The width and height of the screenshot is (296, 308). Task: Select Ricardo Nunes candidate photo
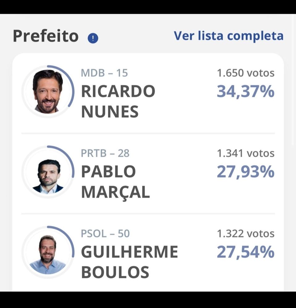point(48,91)
